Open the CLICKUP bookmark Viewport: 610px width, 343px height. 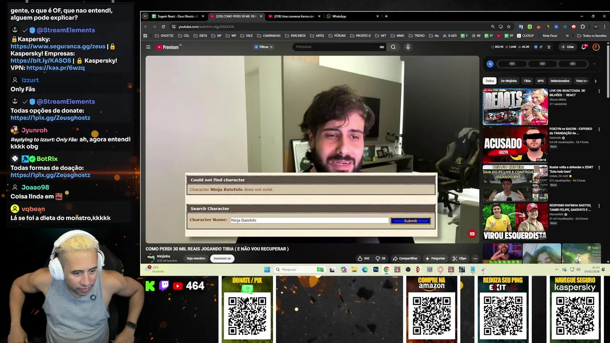[x=525, y=36]
